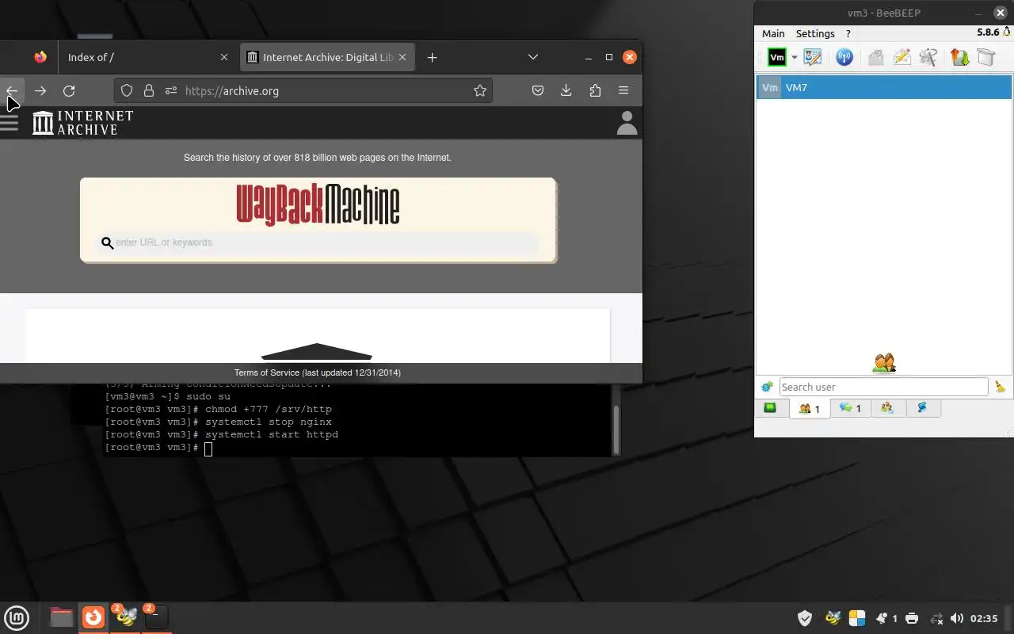
Task: Open the ? help menu in BeeBEEP
Action: (x=848, y=33)
